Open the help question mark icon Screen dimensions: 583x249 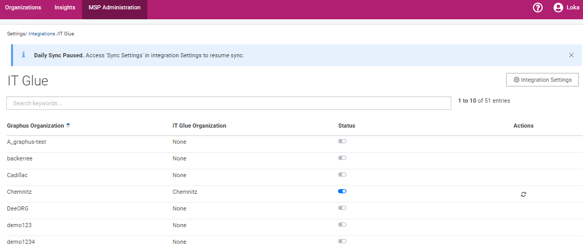tap(538, 8)
